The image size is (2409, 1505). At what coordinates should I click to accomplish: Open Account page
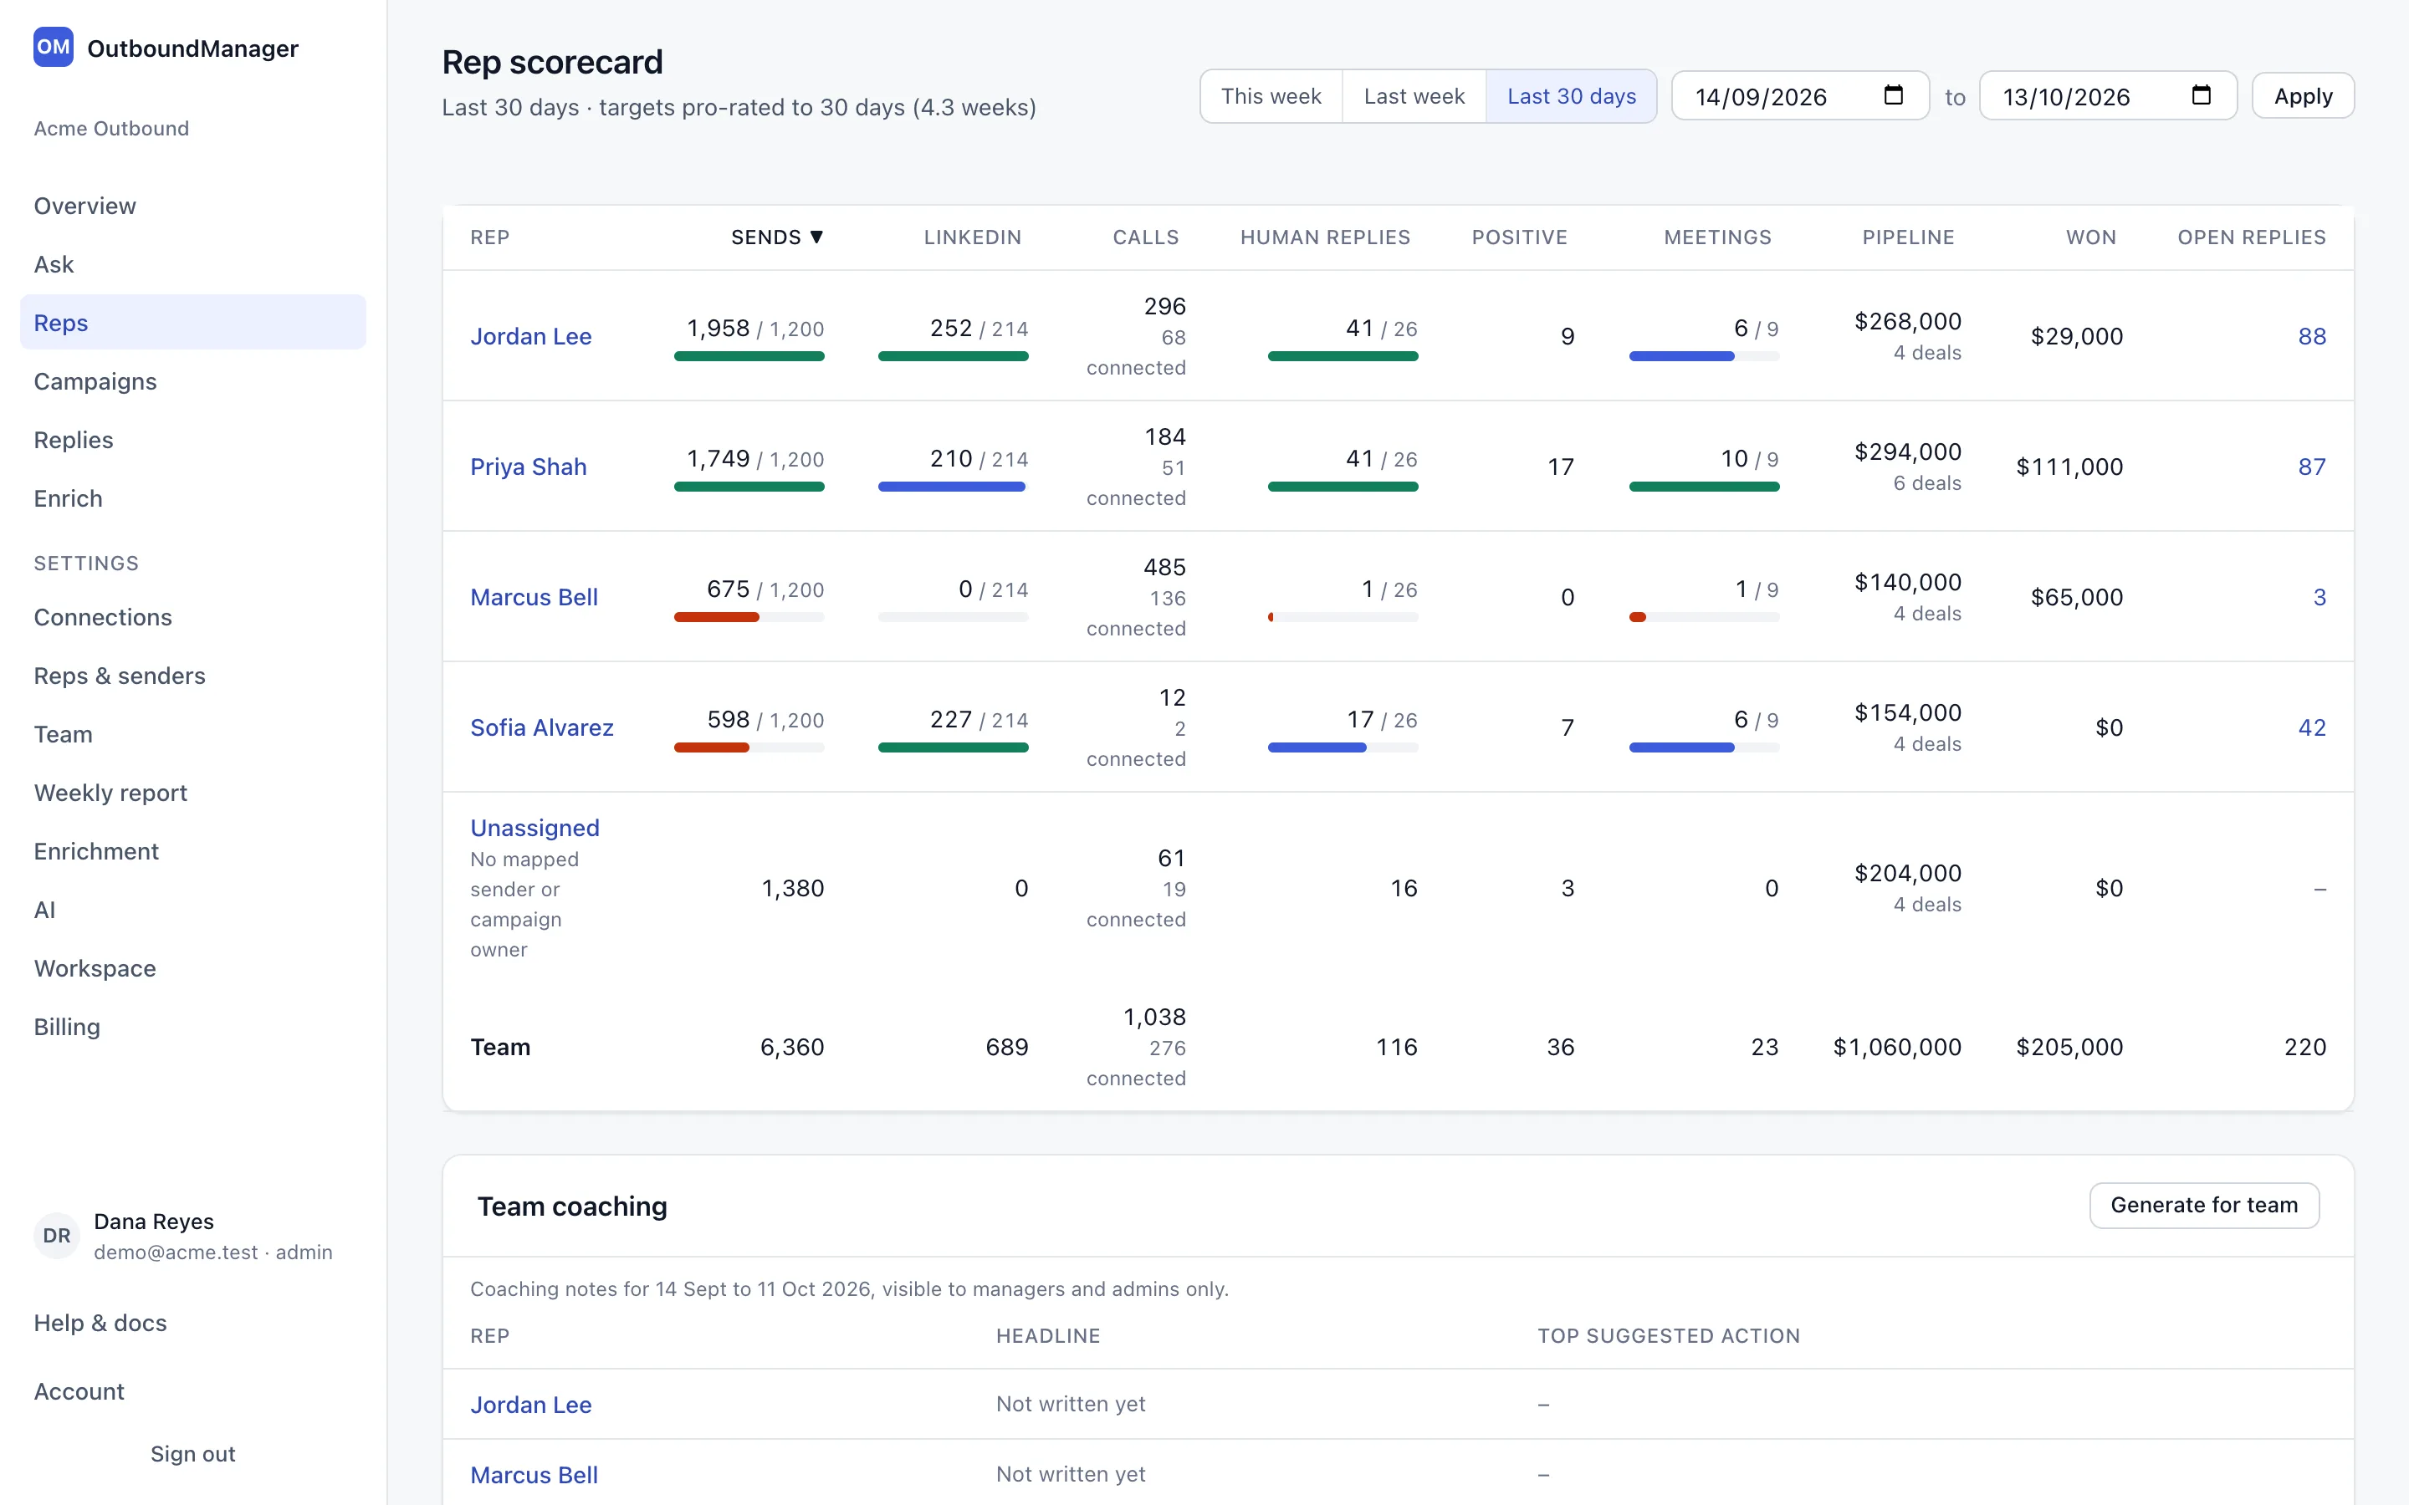click(x=79, y=1391)
